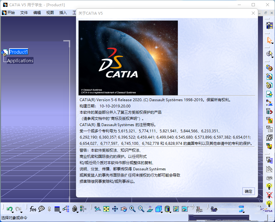
Task: Click the measurement scale icon in bottom toolbar
Action: tap(199, 209)
